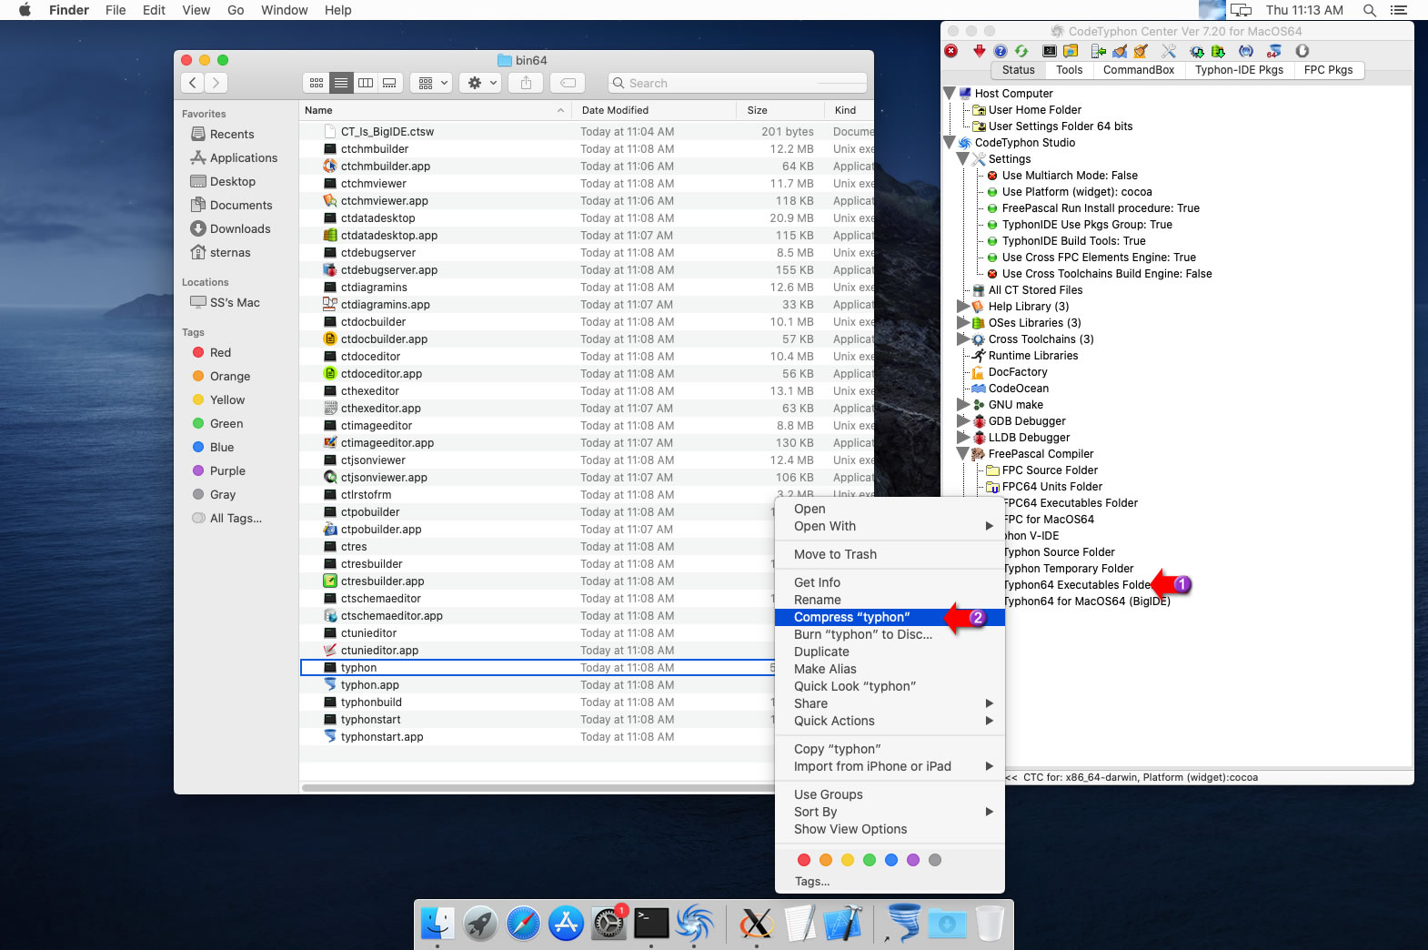Open Safari from the Dock
Viewport: 1428px width, 950px height.
point(523,924)
